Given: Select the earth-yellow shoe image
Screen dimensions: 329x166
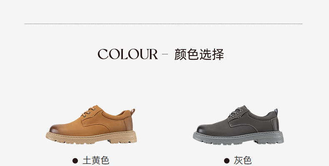Looking at the screenshot, I should tap(91, 124).
